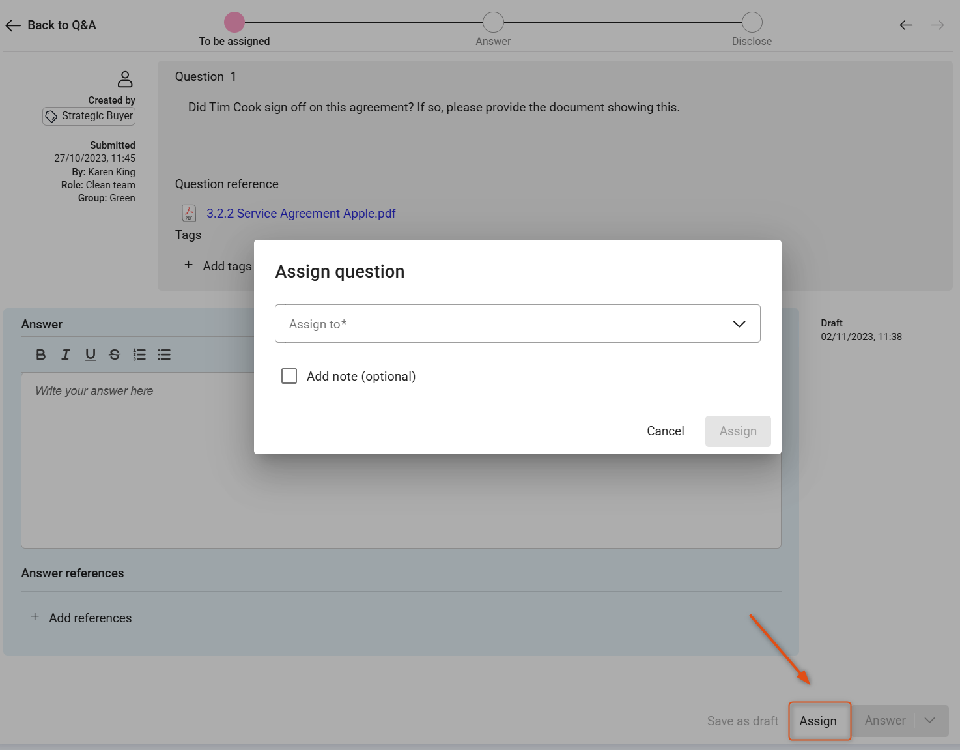The image size is (960, 750).
Task: Click the Answer references heading
Action: pyautogui.click(x=73, y=573)
